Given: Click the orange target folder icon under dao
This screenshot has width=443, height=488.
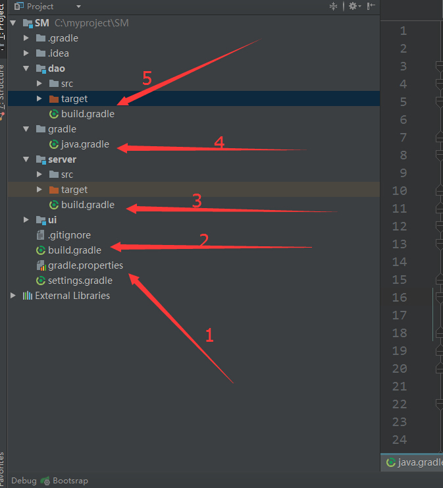Looking at the screenshot, I should click(x=54, y=99).
